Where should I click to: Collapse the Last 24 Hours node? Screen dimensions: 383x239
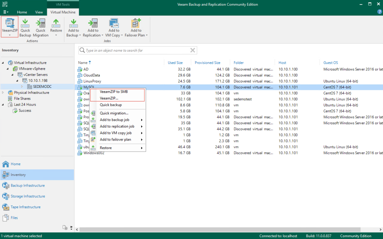3,104
